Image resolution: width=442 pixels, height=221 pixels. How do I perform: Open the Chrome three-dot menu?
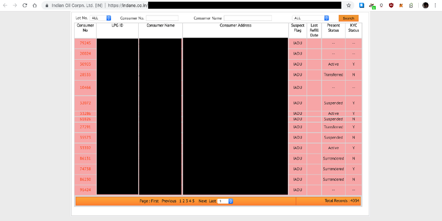pyautogui.click(x=436, y=5)
